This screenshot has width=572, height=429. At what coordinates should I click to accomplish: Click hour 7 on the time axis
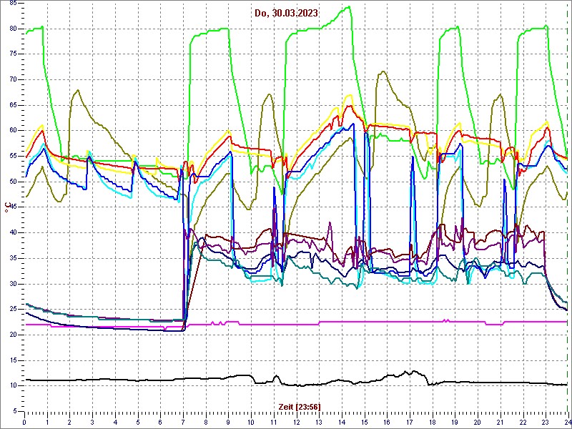coord(183,420)
